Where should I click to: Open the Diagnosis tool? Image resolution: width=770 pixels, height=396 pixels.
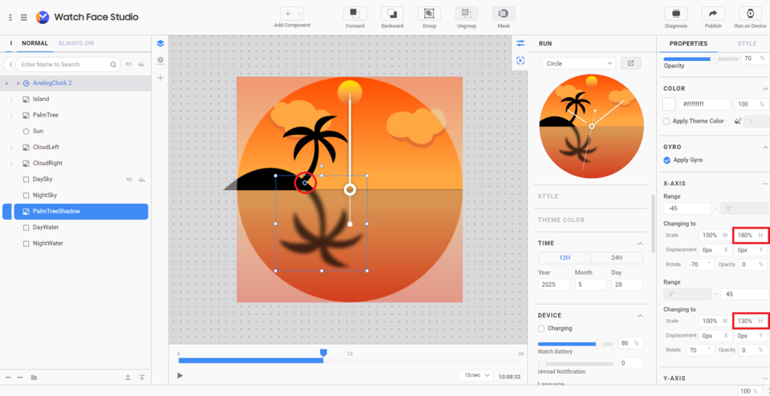coord(676,14)
